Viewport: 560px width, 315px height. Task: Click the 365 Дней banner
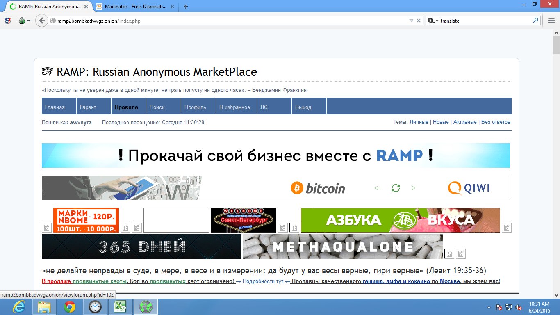pyautogui.click(x=141, y=247)
